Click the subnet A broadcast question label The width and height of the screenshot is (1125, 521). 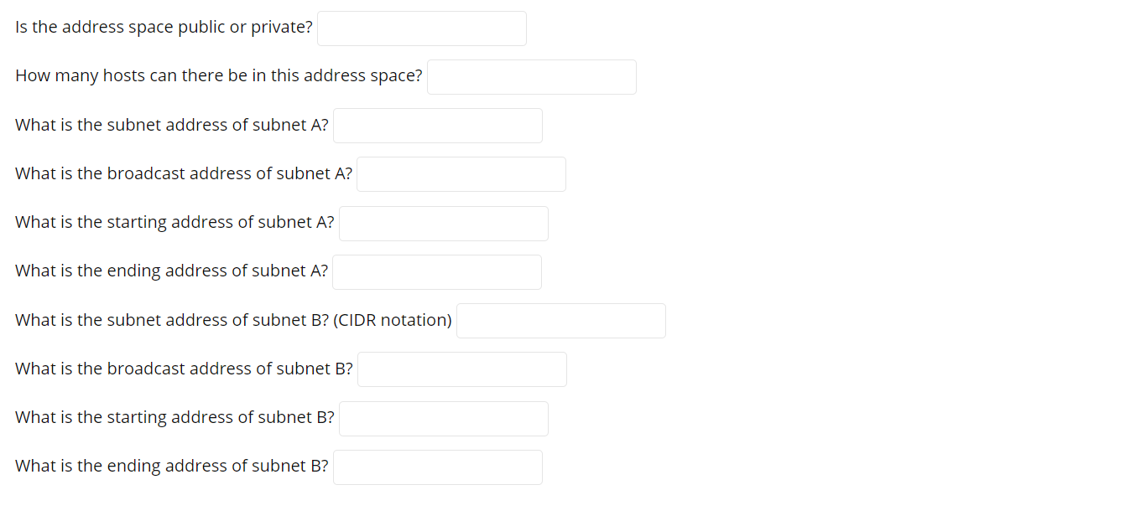pyautogui.click(x=182, y=173)
